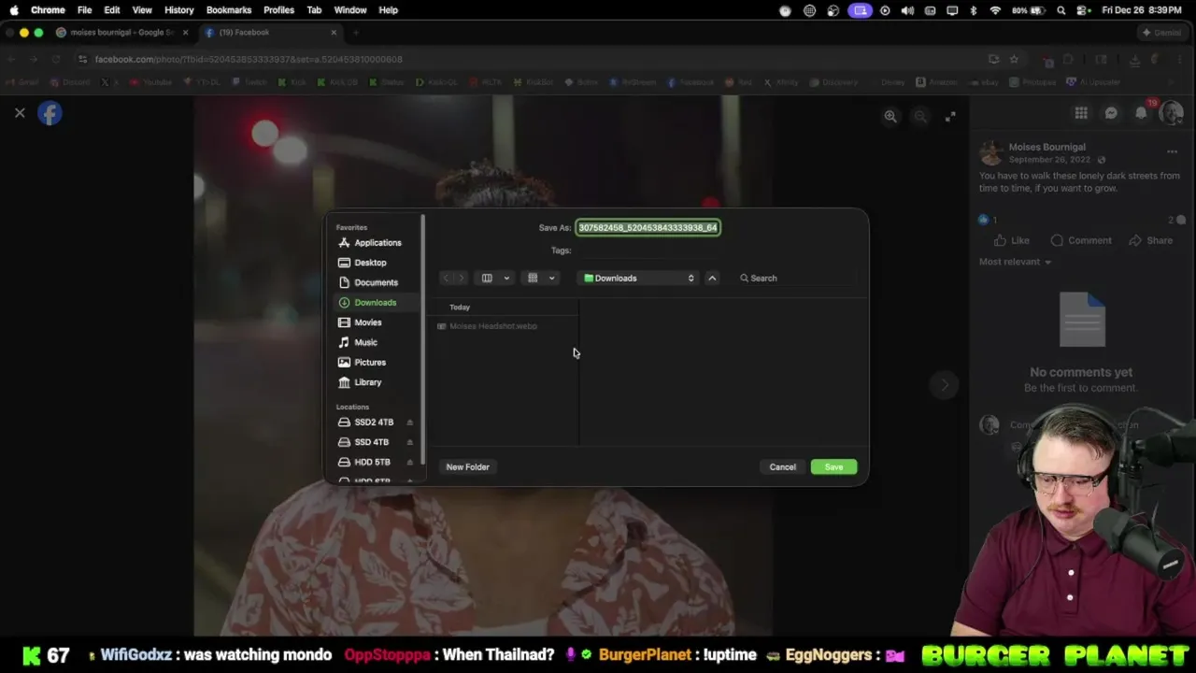Image resolution: width=1196 pixels, height=673 pixels.
Task: Eject the HDD 5TB drive
Action: (409, 463)
